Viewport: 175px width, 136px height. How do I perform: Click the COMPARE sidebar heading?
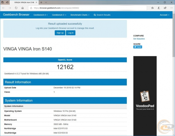[x=138, y=36]
